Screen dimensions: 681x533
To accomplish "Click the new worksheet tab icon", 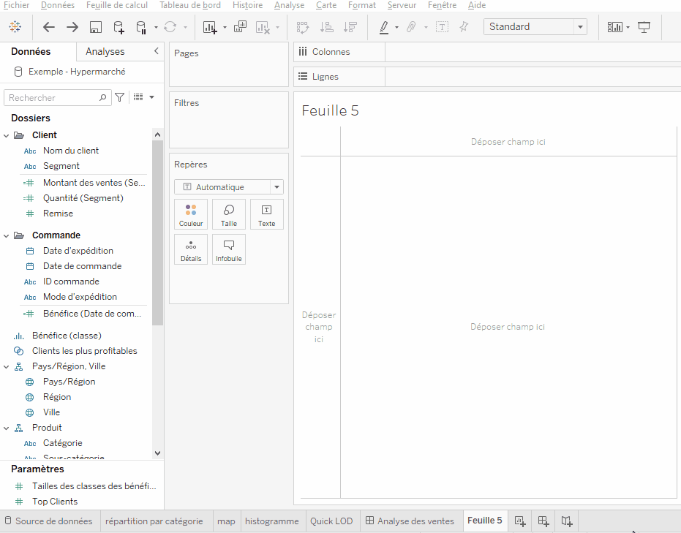I will [520, 521].
